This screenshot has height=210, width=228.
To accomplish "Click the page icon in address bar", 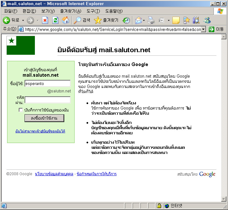I will click(21, 29).
